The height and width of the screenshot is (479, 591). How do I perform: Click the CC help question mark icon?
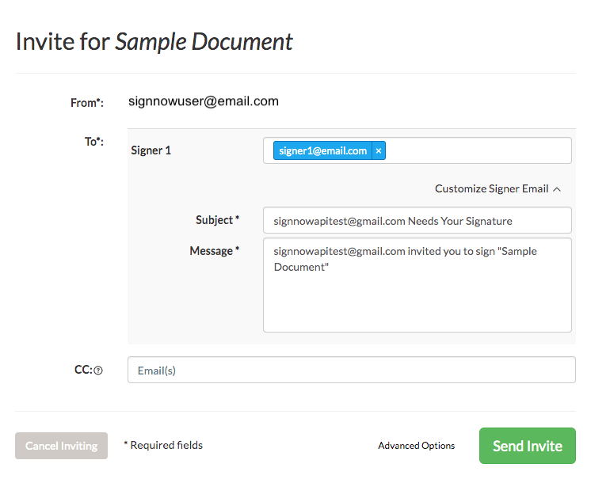coord(98,370)
